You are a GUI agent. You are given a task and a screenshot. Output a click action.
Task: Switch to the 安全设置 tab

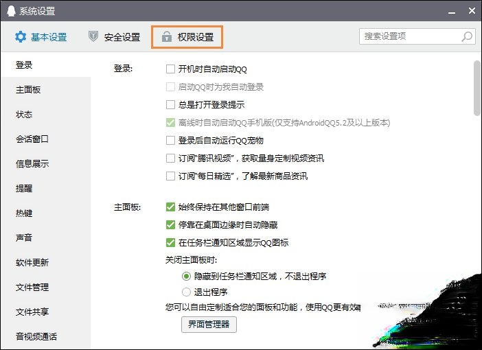[x=115, y=37]
